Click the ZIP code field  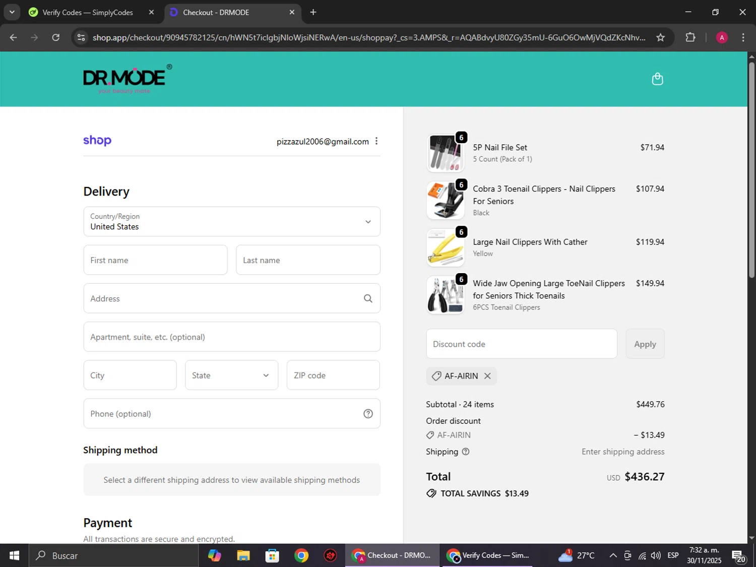pos(333,375)
